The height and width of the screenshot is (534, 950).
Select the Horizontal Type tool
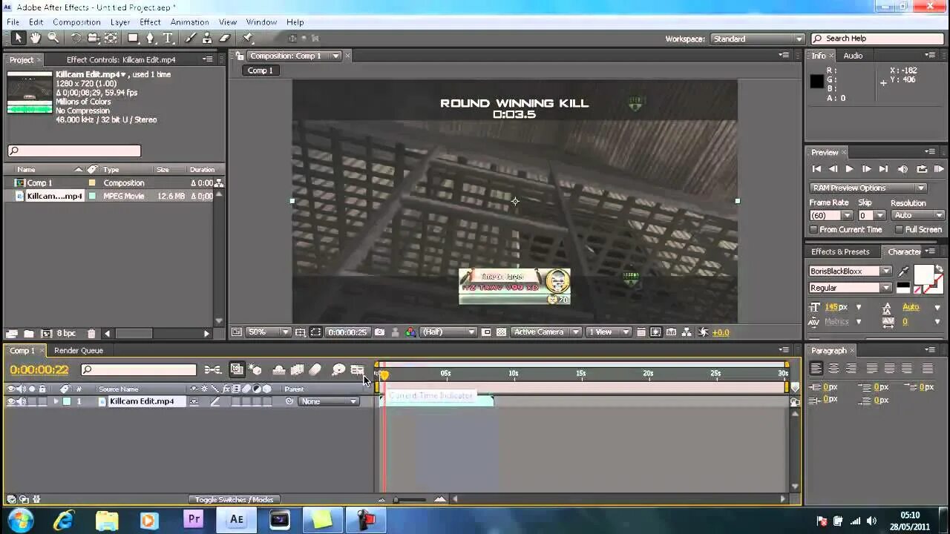[x=168, y=38]
